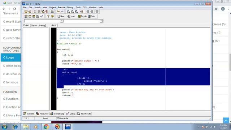Click the Windows Start button
The width and height of the screenshot is (231, 130).
pos(4,127)
